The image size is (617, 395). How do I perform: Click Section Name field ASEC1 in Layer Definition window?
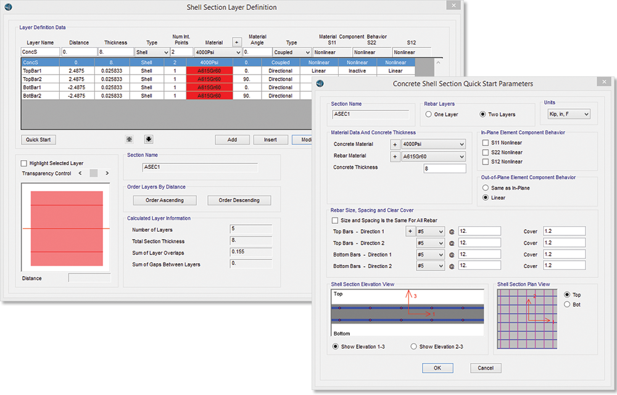(200, 168)
